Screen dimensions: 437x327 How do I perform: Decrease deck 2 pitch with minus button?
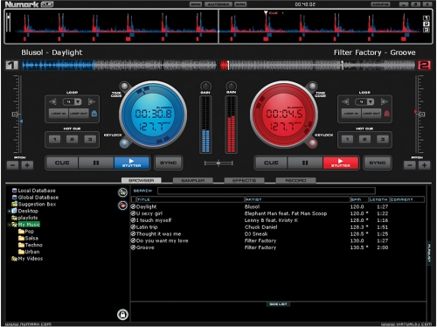coord(410,165)
